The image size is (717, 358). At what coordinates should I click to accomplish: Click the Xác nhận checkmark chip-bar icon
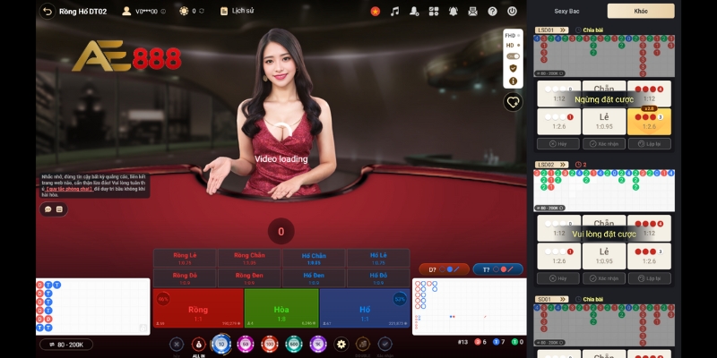[385, 345]
